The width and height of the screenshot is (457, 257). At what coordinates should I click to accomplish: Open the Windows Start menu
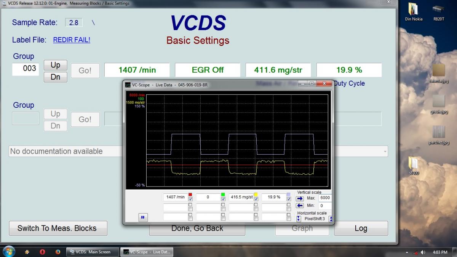pyautogui.click(x=8, y=251)
